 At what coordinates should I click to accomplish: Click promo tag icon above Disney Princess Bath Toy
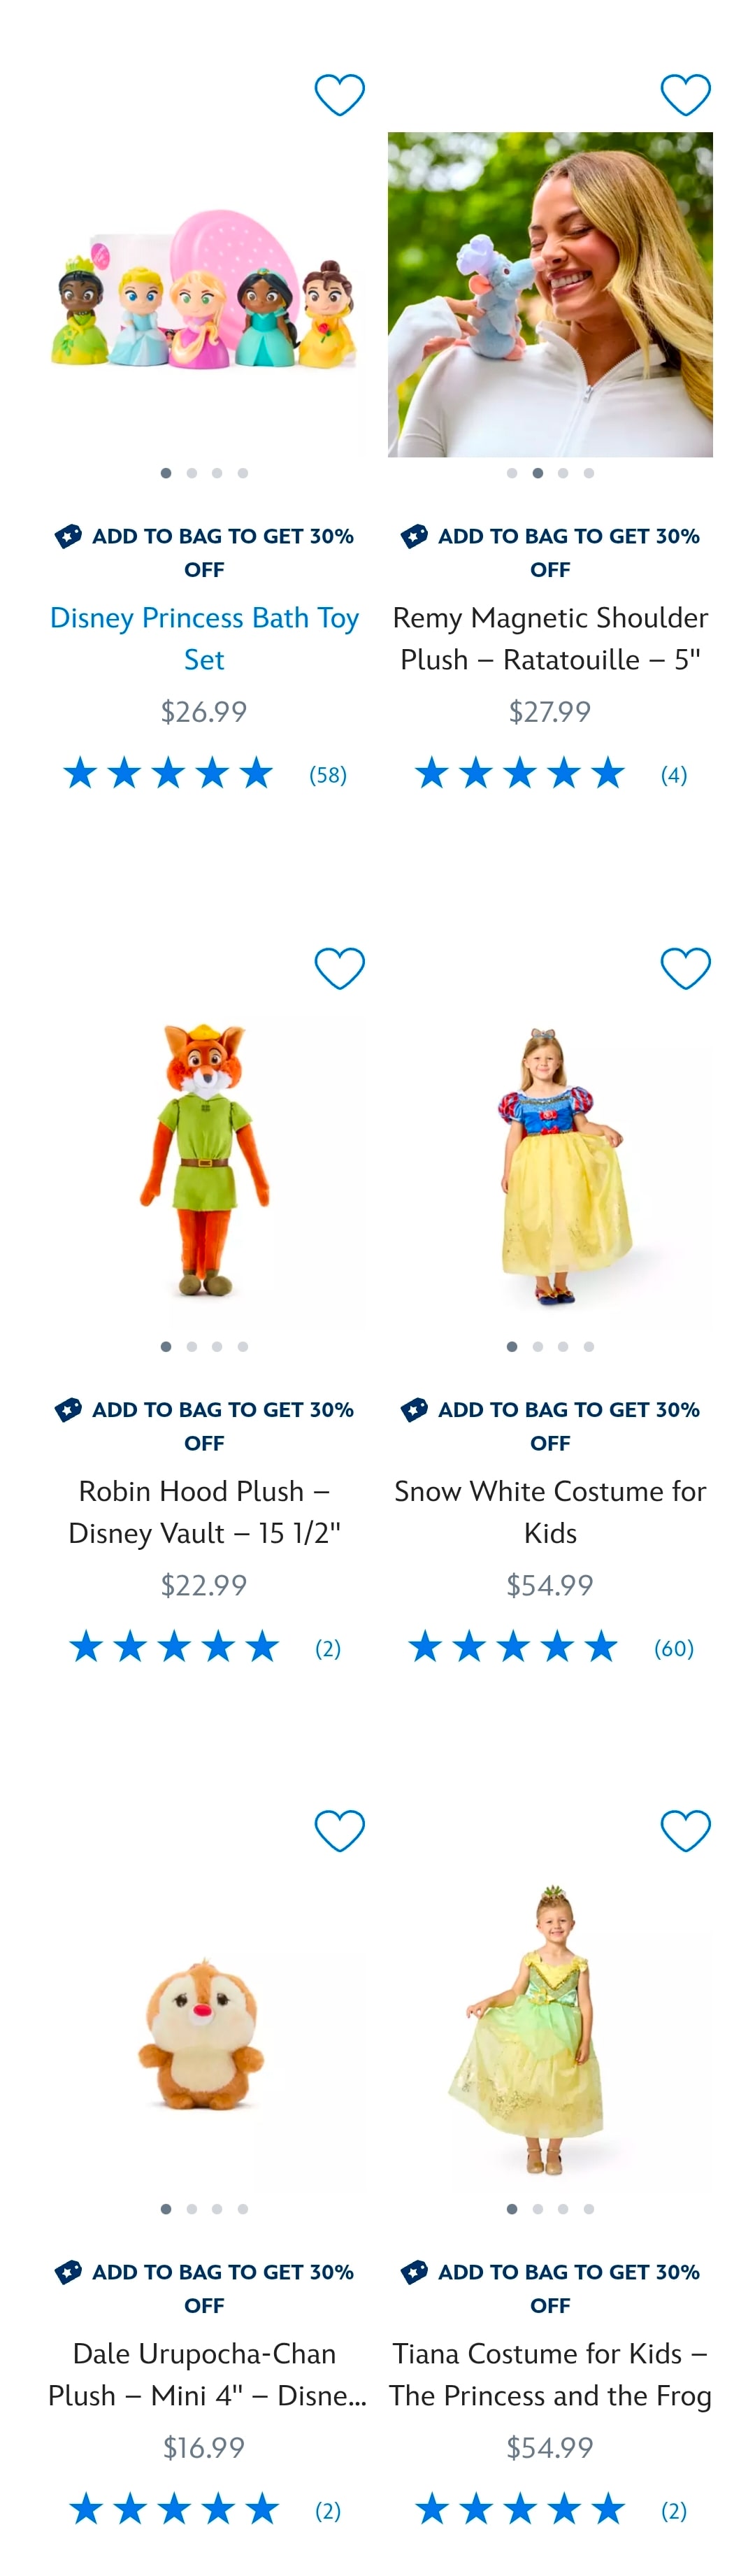[x=68, y=536]
